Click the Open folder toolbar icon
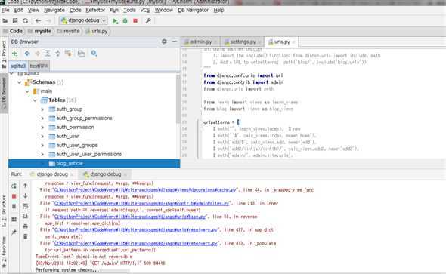Screen dimensions: 446x274 (x=5, y=20)
